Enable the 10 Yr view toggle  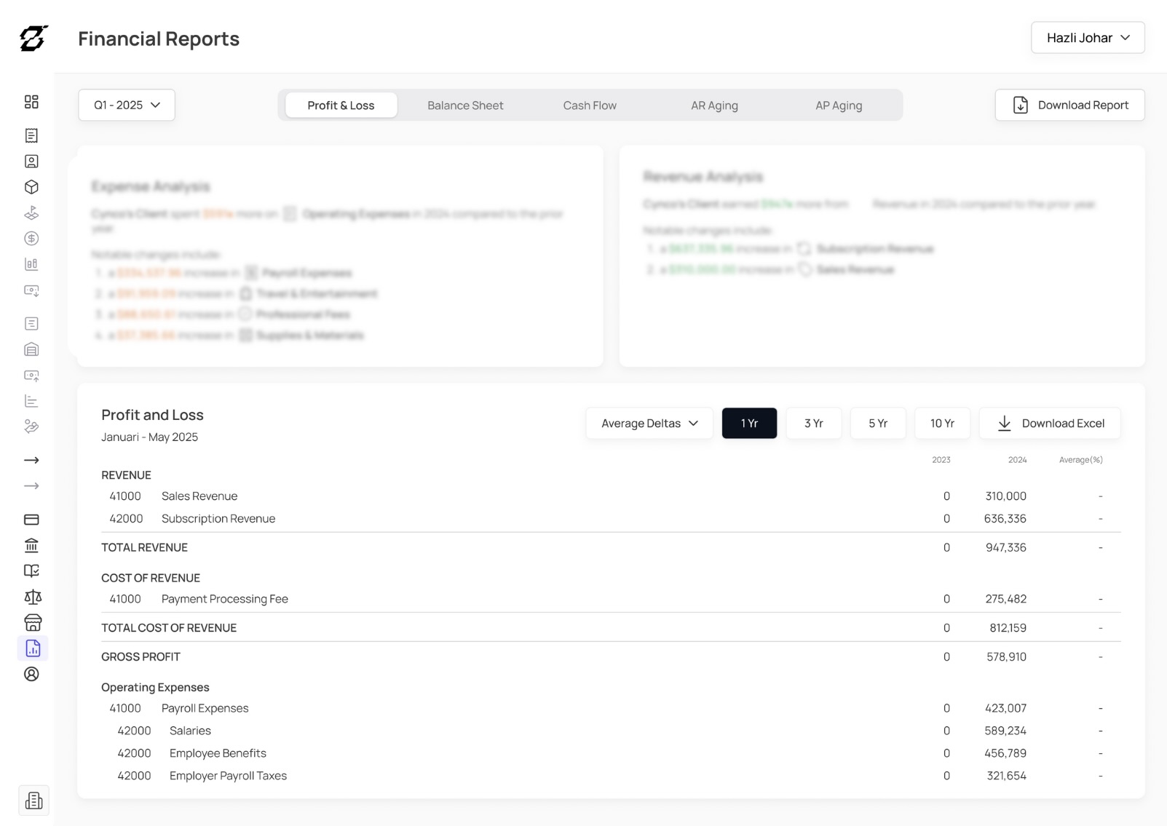942,423
